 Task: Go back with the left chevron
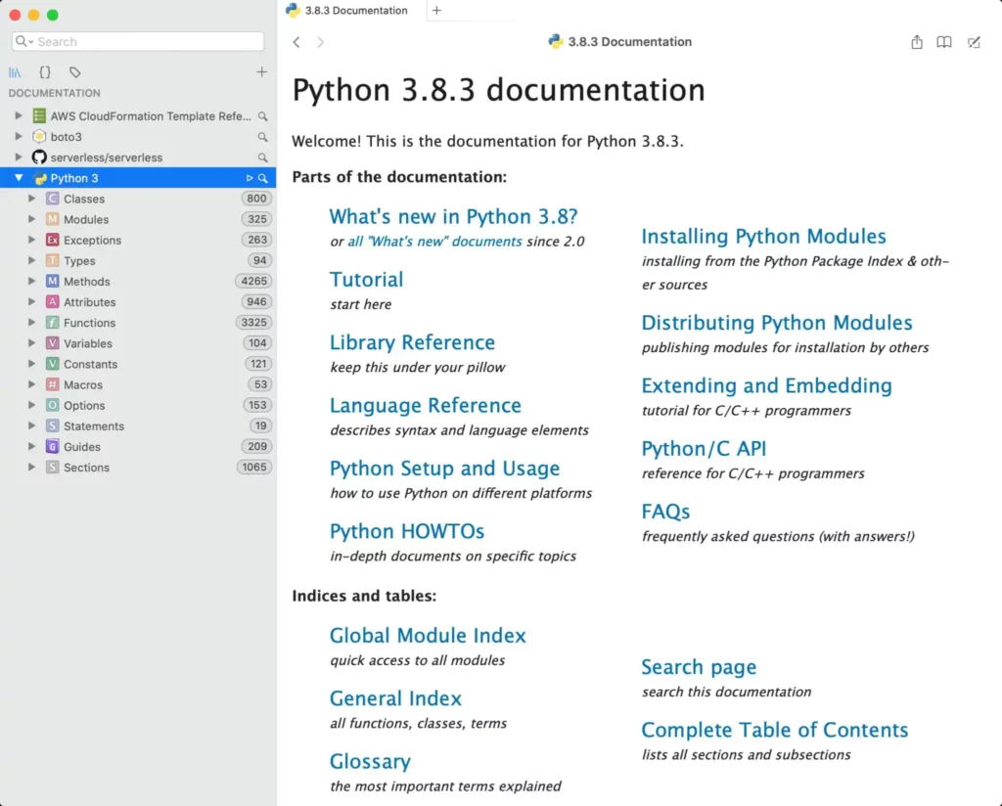(296, 42)
